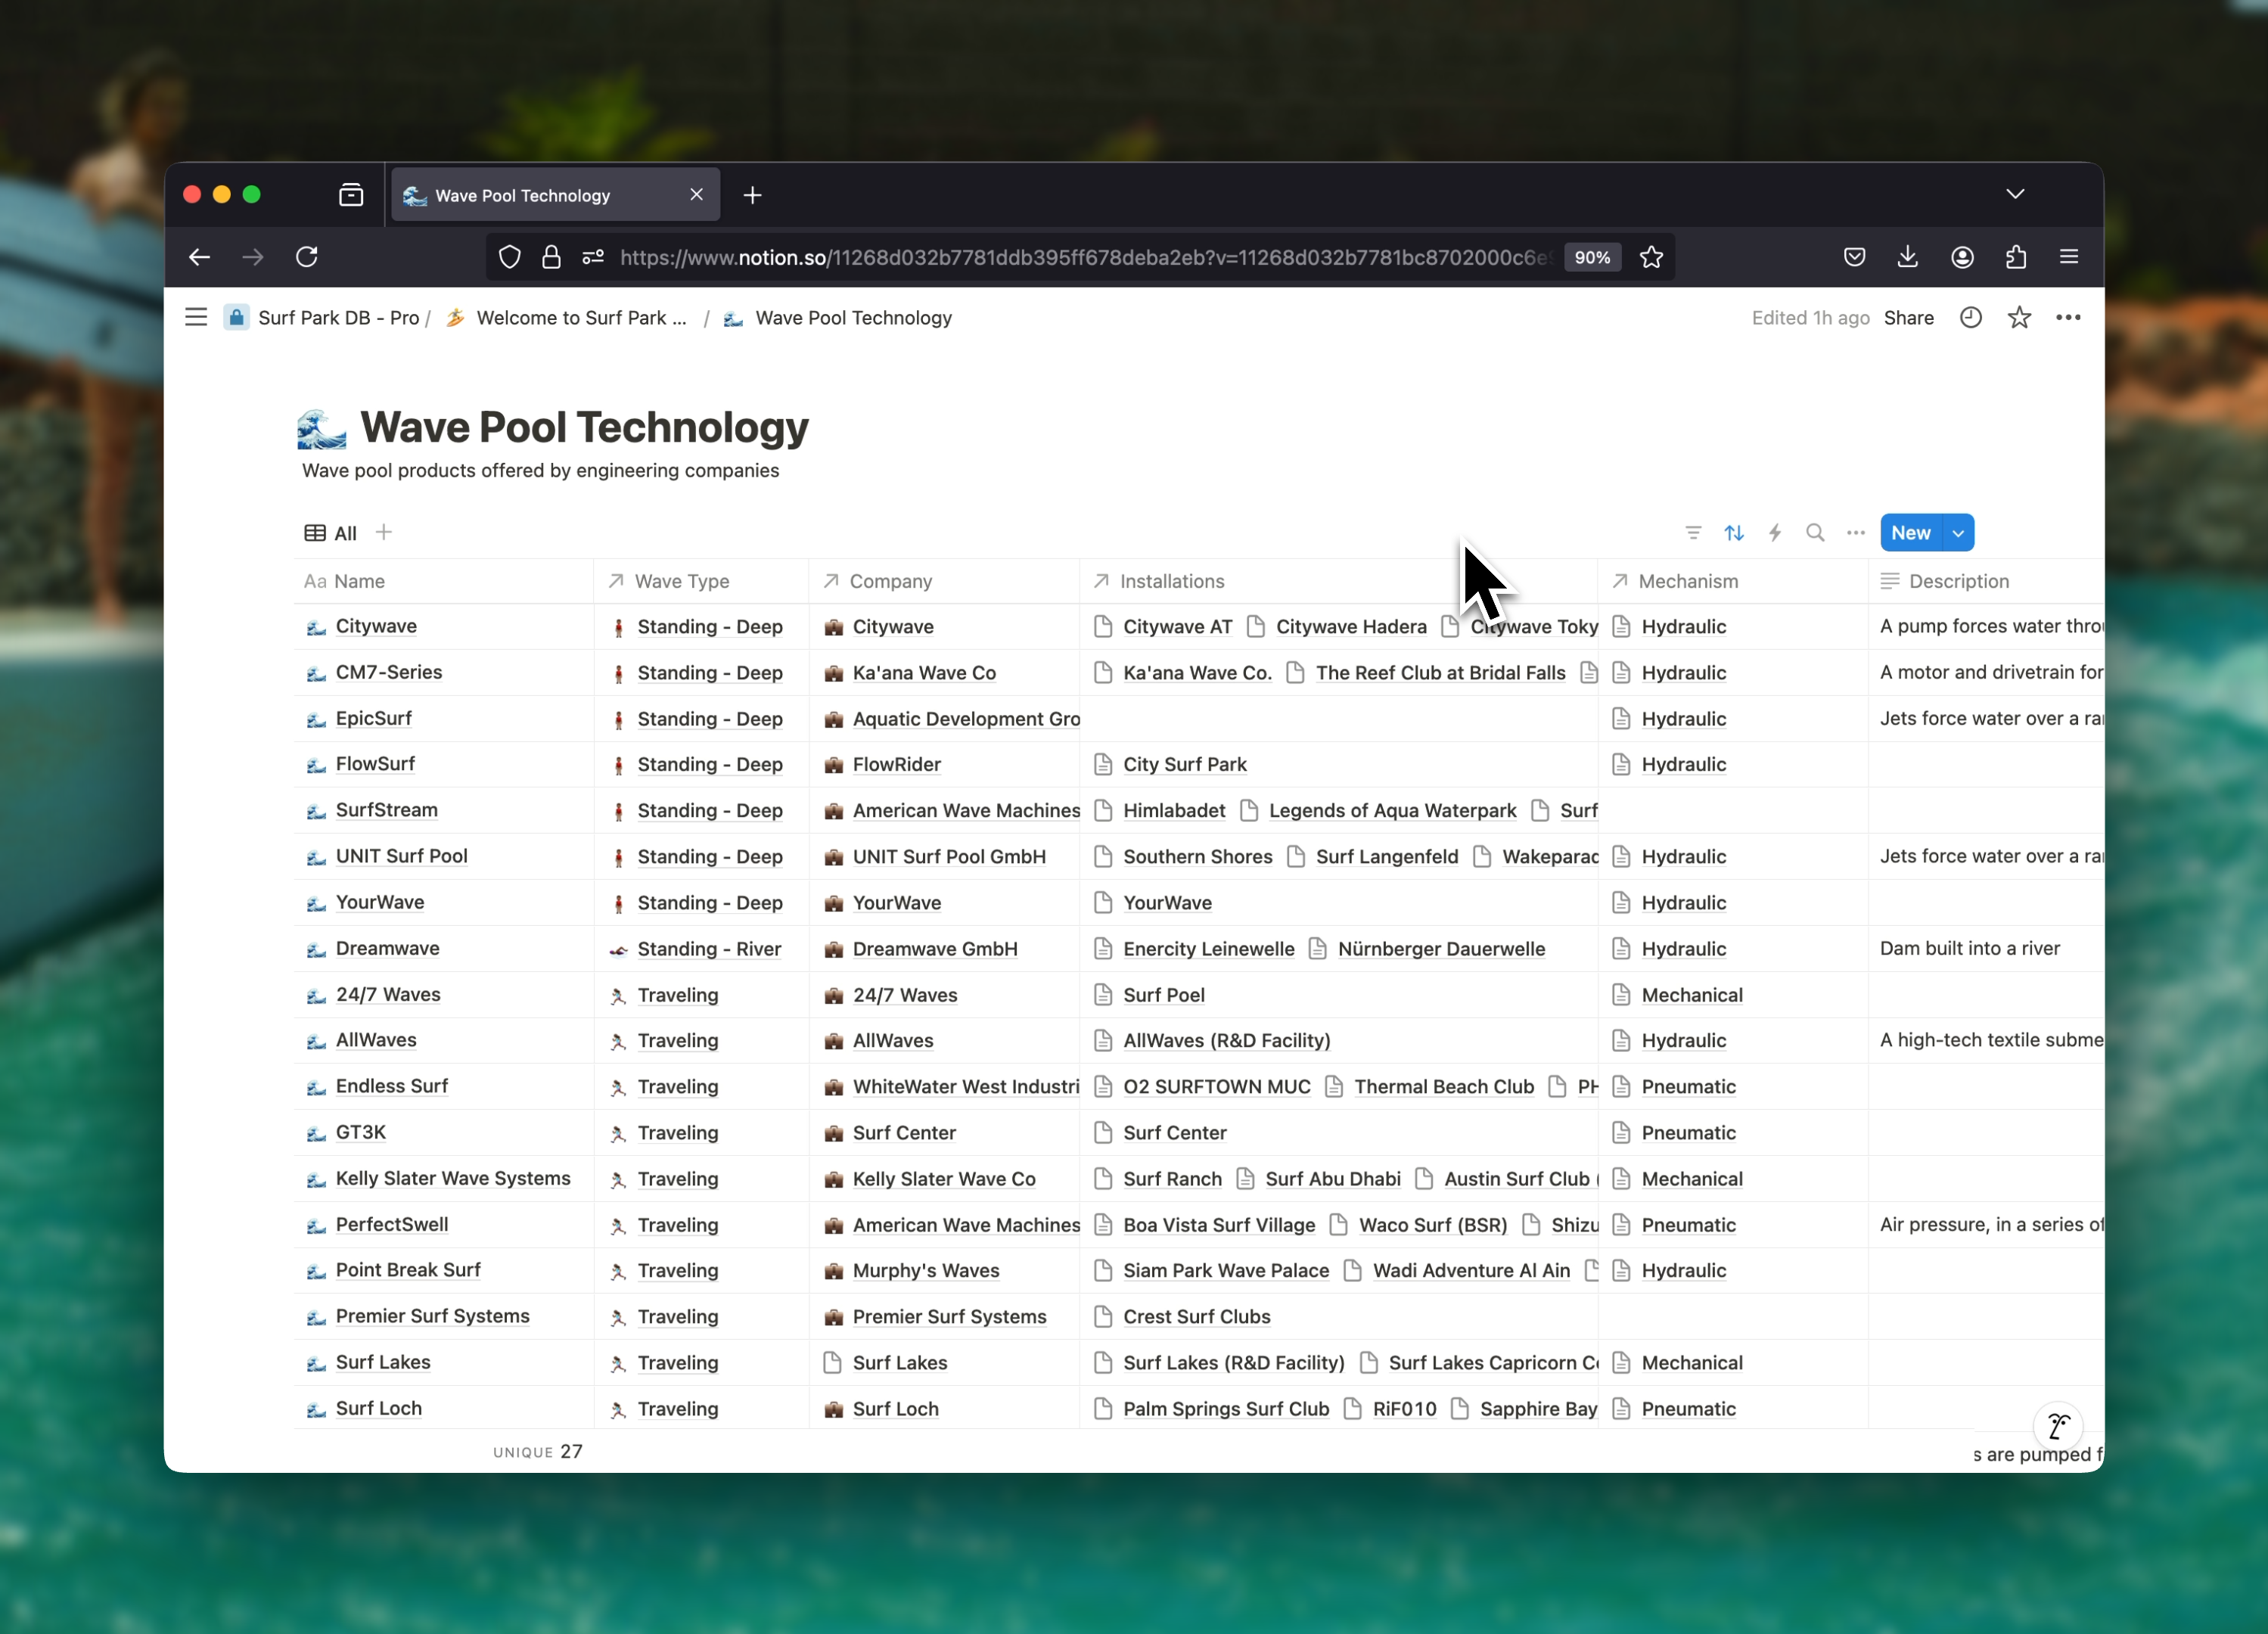Click "Dam built into a river" description
The width and height of the screenshot is (2268, 1634).
pyautogui.click(x=1969, y=948)
